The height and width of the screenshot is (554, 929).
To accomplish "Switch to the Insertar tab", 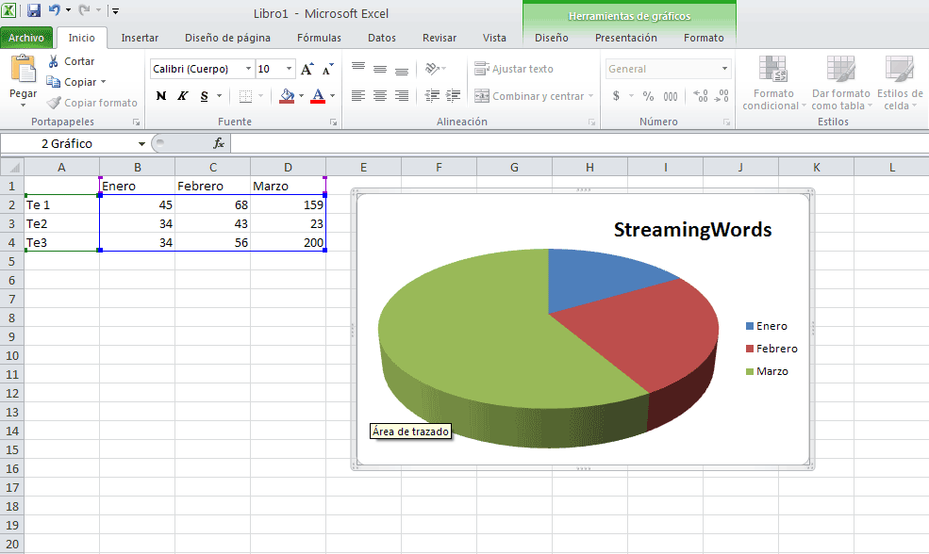I will [x=140, y=38].
